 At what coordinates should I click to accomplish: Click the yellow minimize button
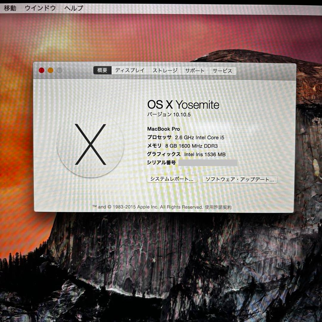pos(50,70)
